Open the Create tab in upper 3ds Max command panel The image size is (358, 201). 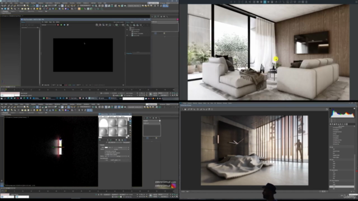[152, 16]
